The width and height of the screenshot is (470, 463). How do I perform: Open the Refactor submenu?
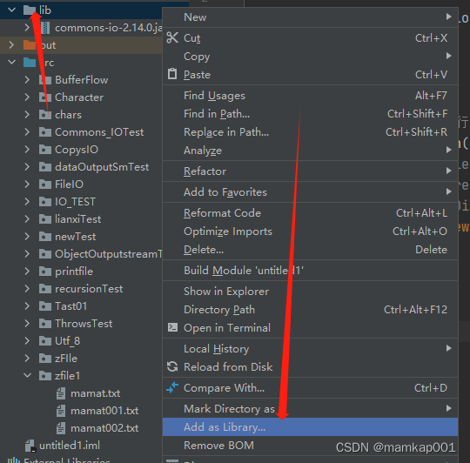point(310,171)
